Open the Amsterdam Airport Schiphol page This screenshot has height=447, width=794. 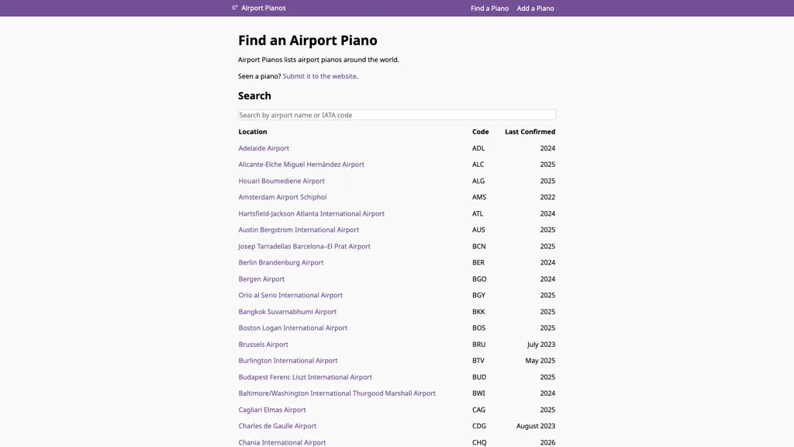tap(282, 196)
